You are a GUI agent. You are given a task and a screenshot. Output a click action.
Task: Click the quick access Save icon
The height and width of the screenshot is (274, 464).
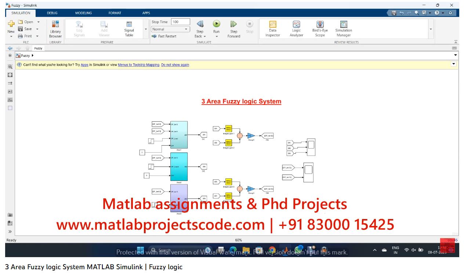coord(394,13)
